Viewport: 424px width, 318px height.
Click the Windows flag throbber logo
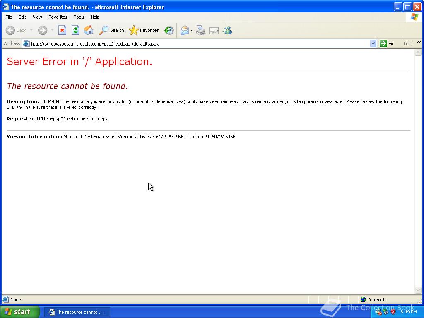pos(414,17)
